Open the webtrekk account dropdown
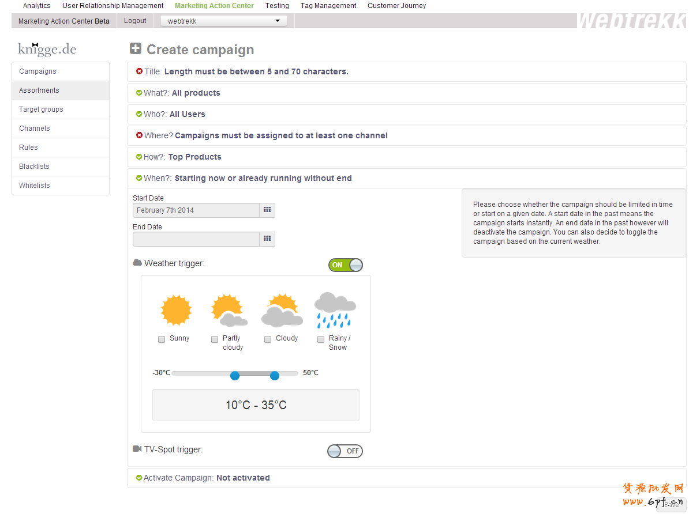This screenshot has width=689, height=514. point(223,21)
